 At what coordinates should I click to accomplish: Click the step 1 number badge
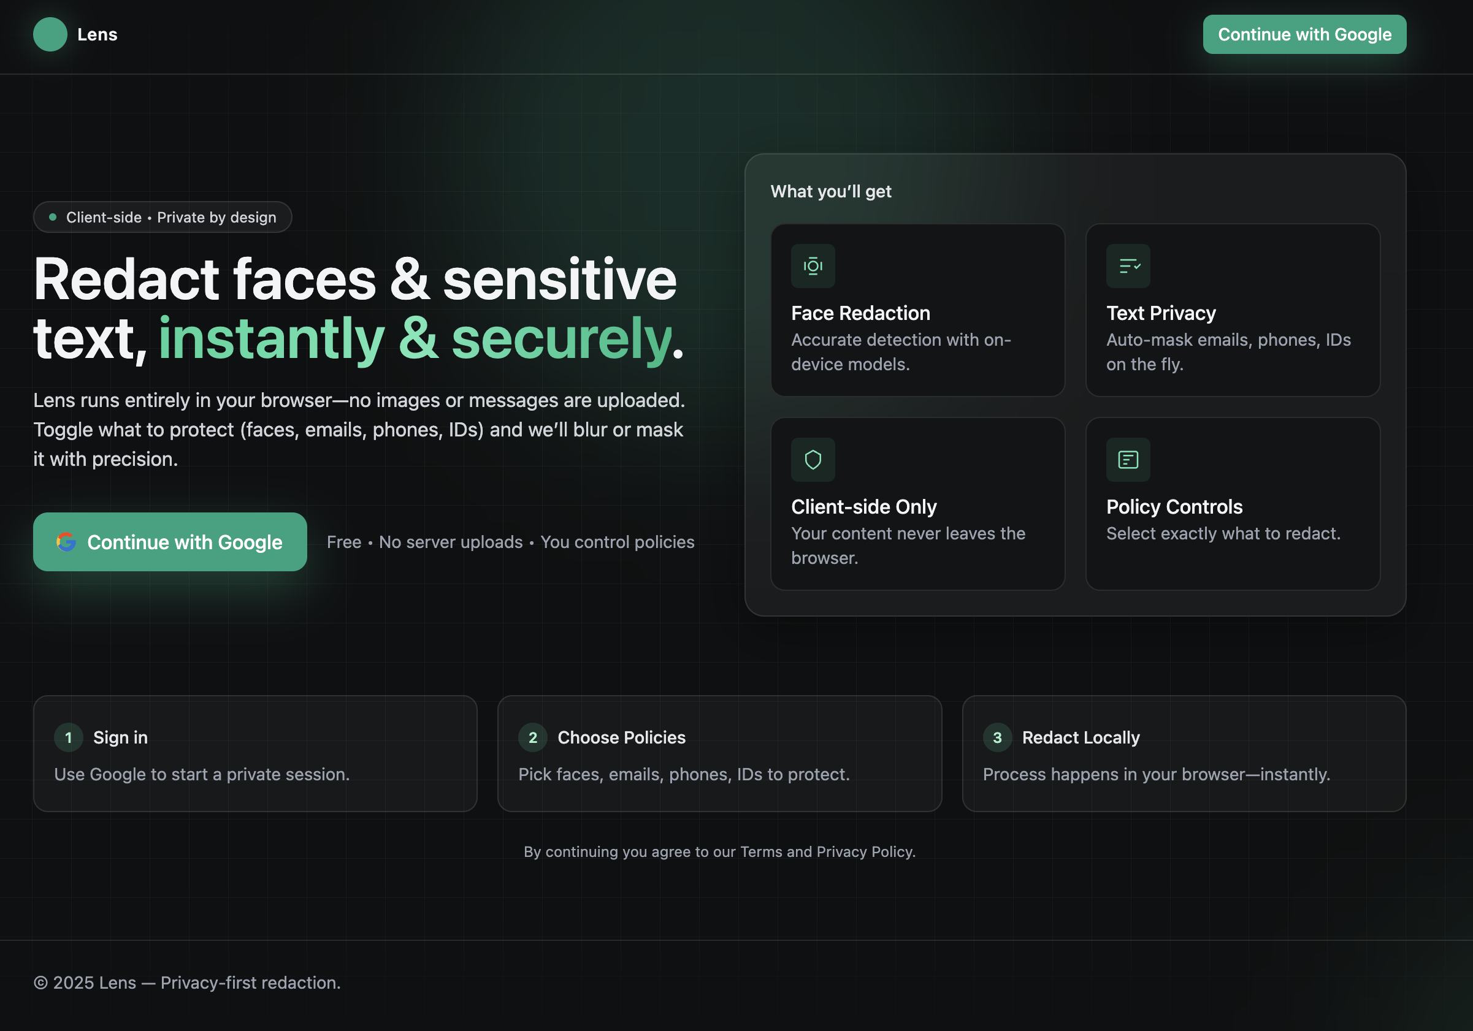click(69, 737)
